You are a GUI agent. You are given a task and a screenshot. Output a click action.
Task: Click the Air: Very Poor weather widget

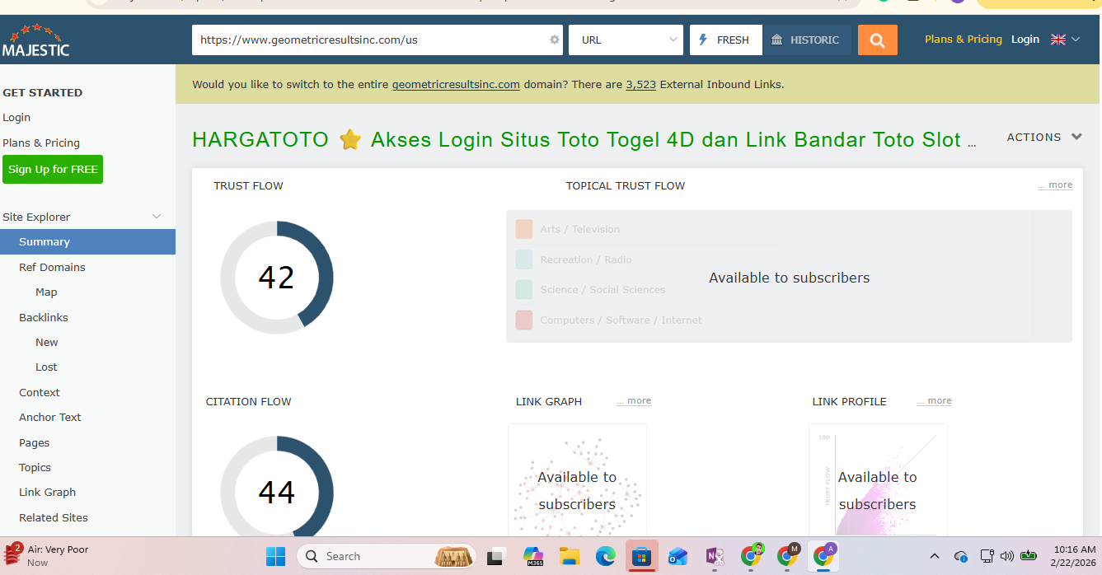click(x=48, y=556)
